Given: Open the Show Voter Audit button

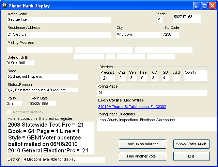Looking at the screenshot, I should tap(191, 144).
